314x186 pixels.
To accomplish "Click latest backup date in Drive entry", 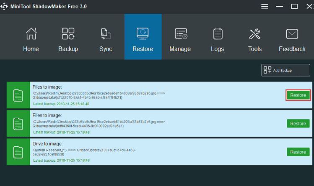I will (73, 161).
